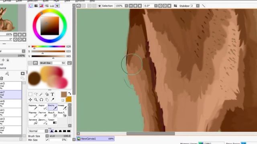Select the magic wand tool
Screen dimensions: 257x144
coord(41,94)
